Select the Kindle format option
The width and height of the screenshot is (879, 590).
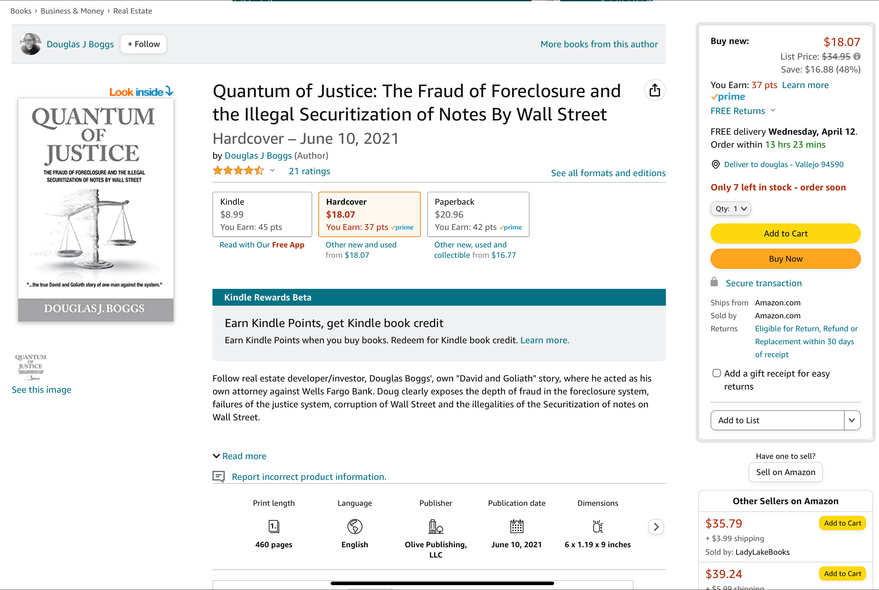tap(262, 214)
